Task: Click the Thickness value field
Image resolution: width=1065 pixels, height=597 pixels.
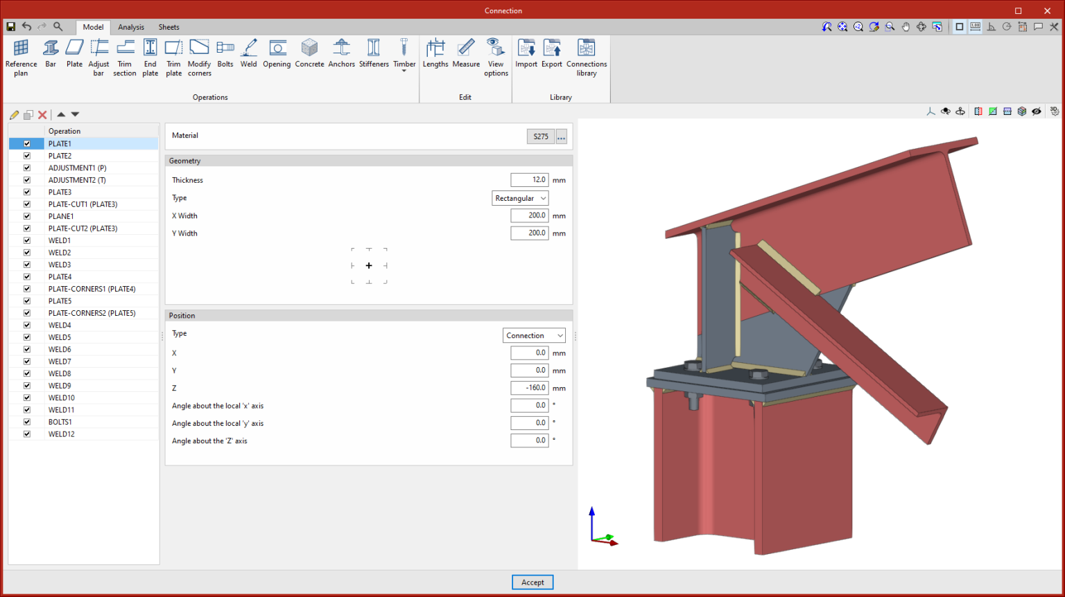Action: coord(530,179)
